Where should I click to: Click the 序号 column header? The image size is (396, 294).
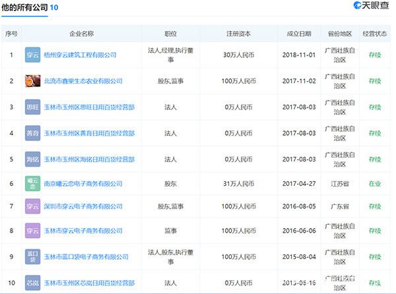point(11,34)
